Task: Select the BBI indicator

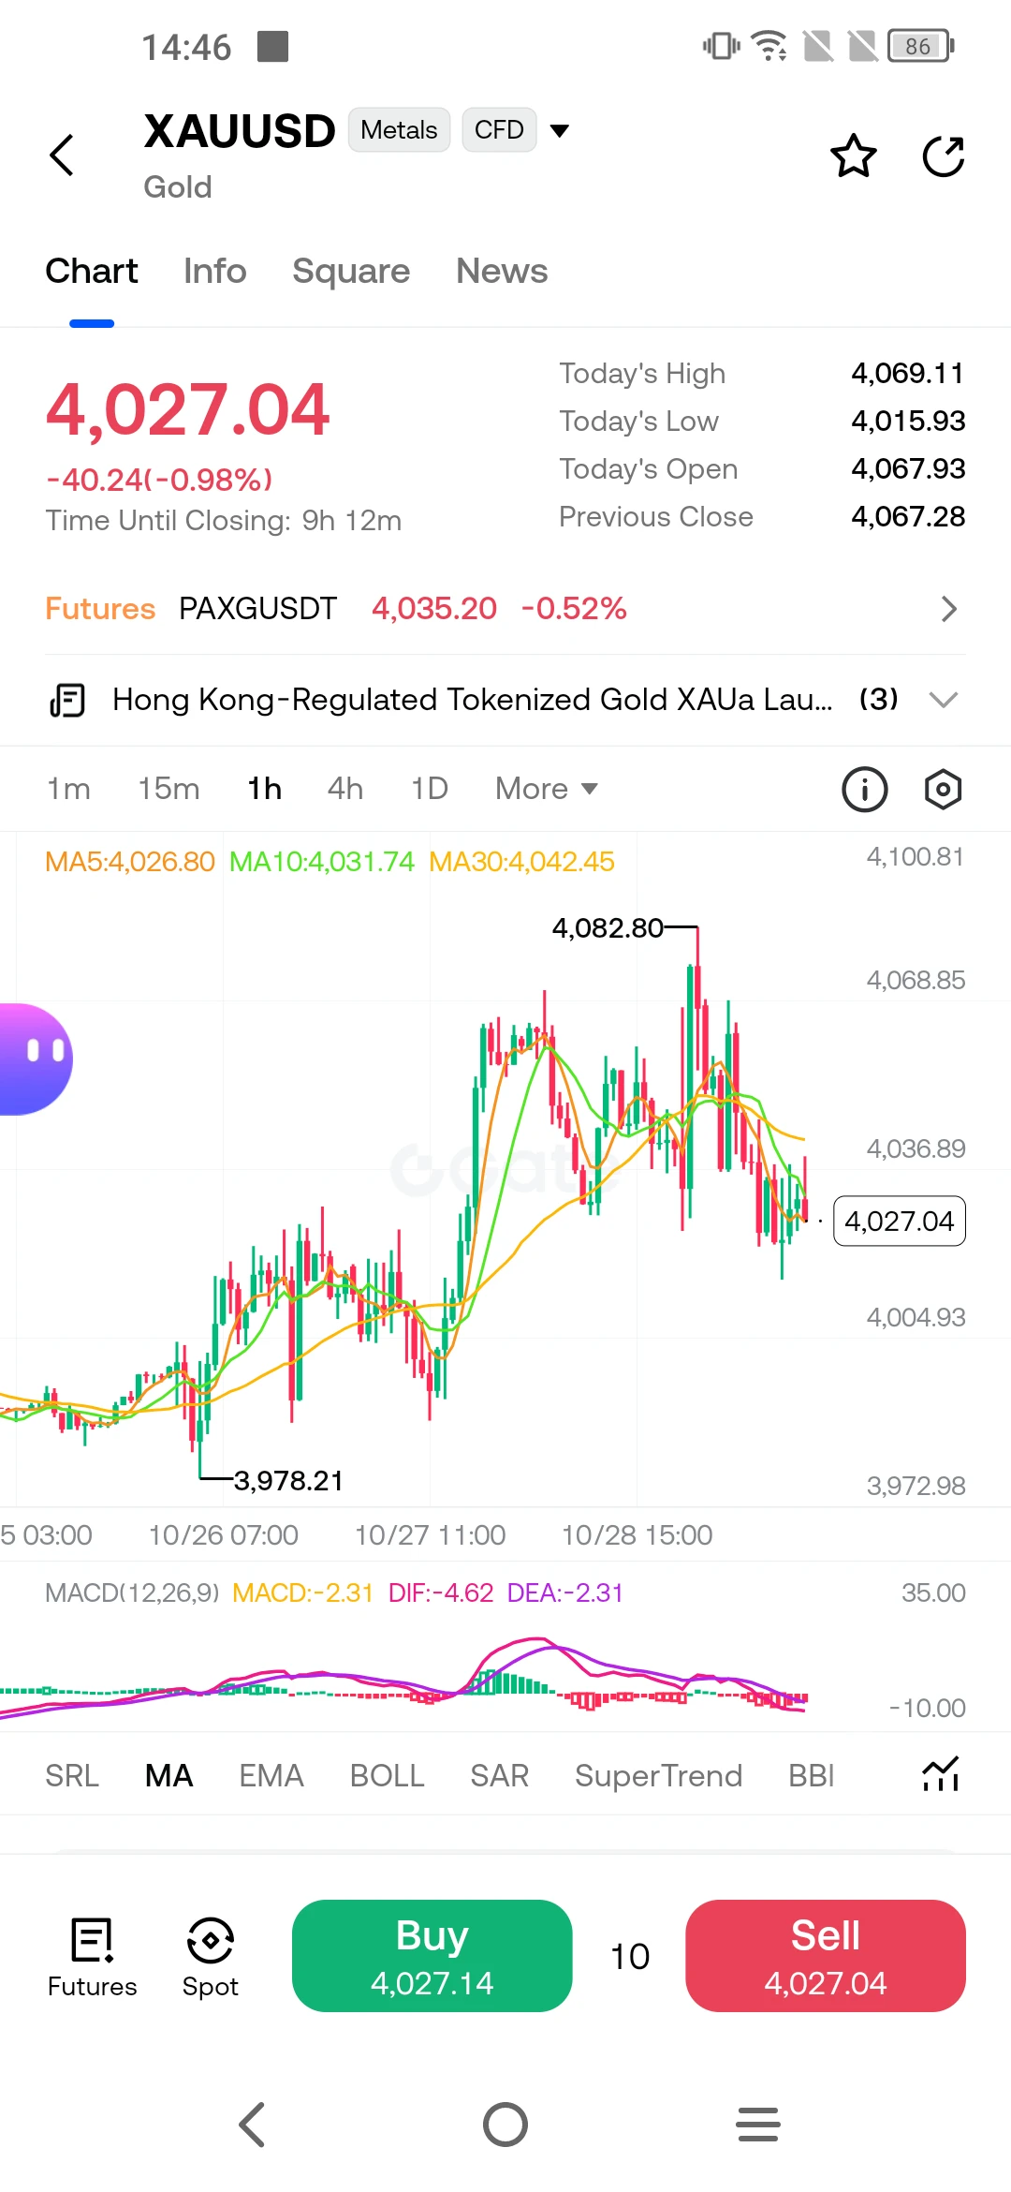Action: coord(812,1775)
